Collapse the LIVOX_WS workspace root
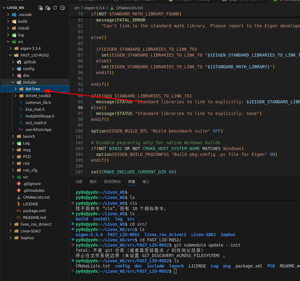 click(4, 8)
